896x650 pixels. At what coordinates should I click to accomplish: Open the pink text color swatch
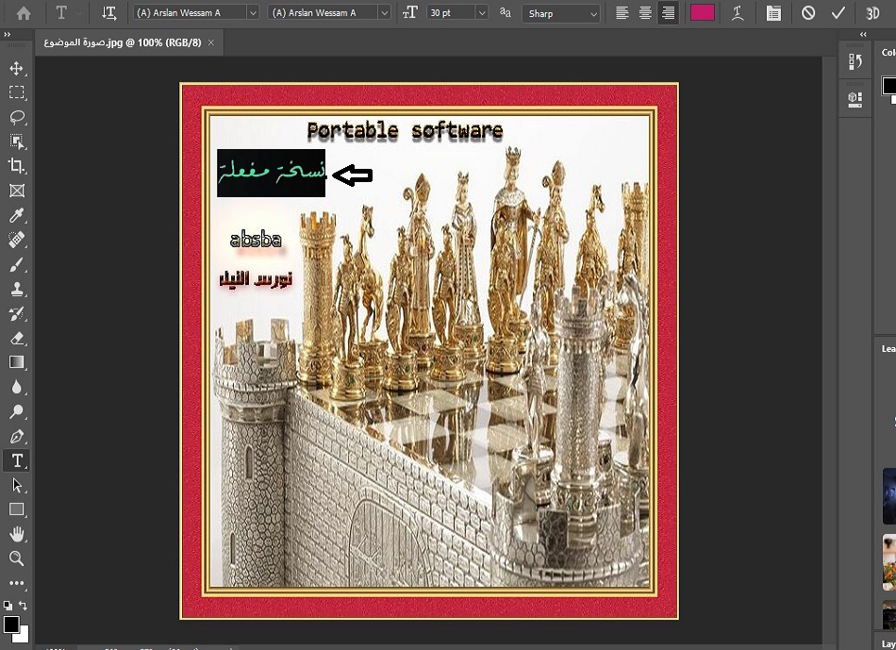[x=702, y=13]
